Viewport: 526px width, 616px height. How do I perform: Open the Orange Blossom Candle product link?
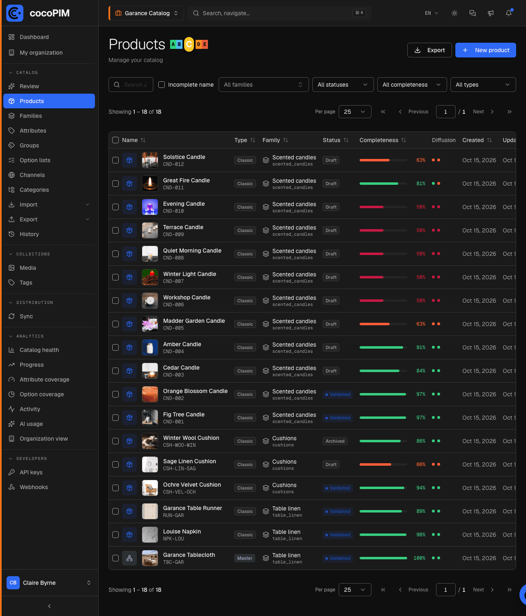pyautogui.click(x=195, y=391)
